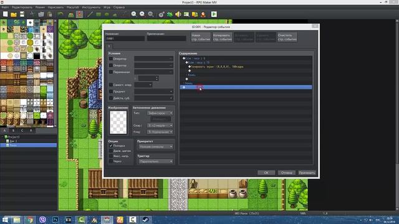399x224 pixels.
Task: Open the Инструменты menu
Action: [x=91, y=7]
